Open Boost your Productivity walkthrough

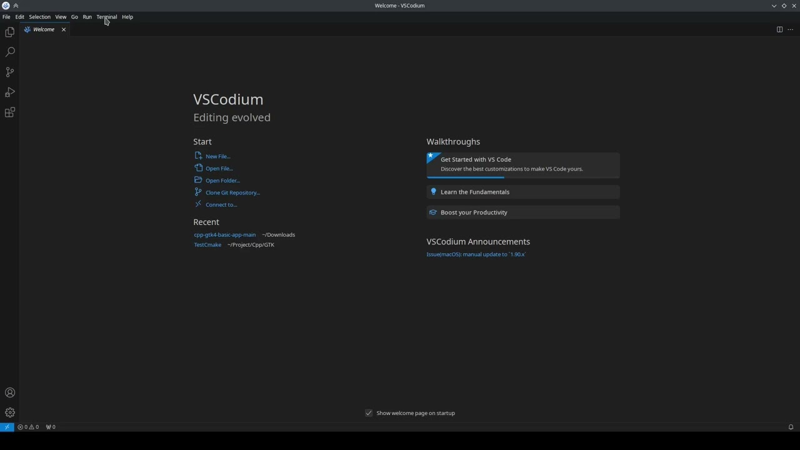[x=523, y=212]
